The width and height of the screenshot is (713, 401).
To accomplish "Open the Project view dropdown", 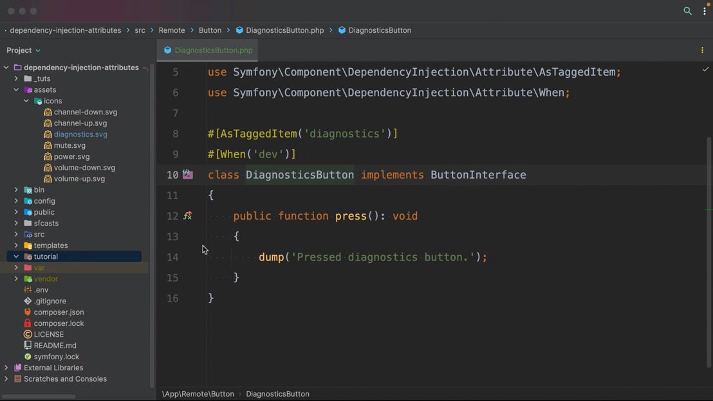I will click(24, 50).
